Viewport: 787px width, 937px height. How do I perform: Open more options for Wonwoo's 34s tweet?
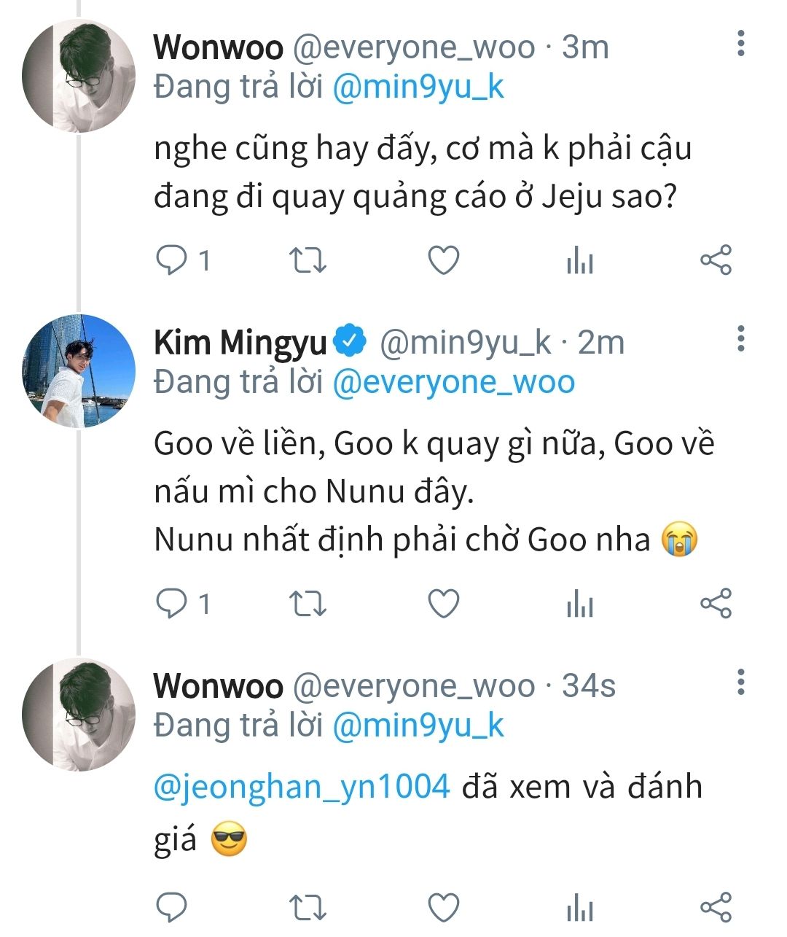740,682
